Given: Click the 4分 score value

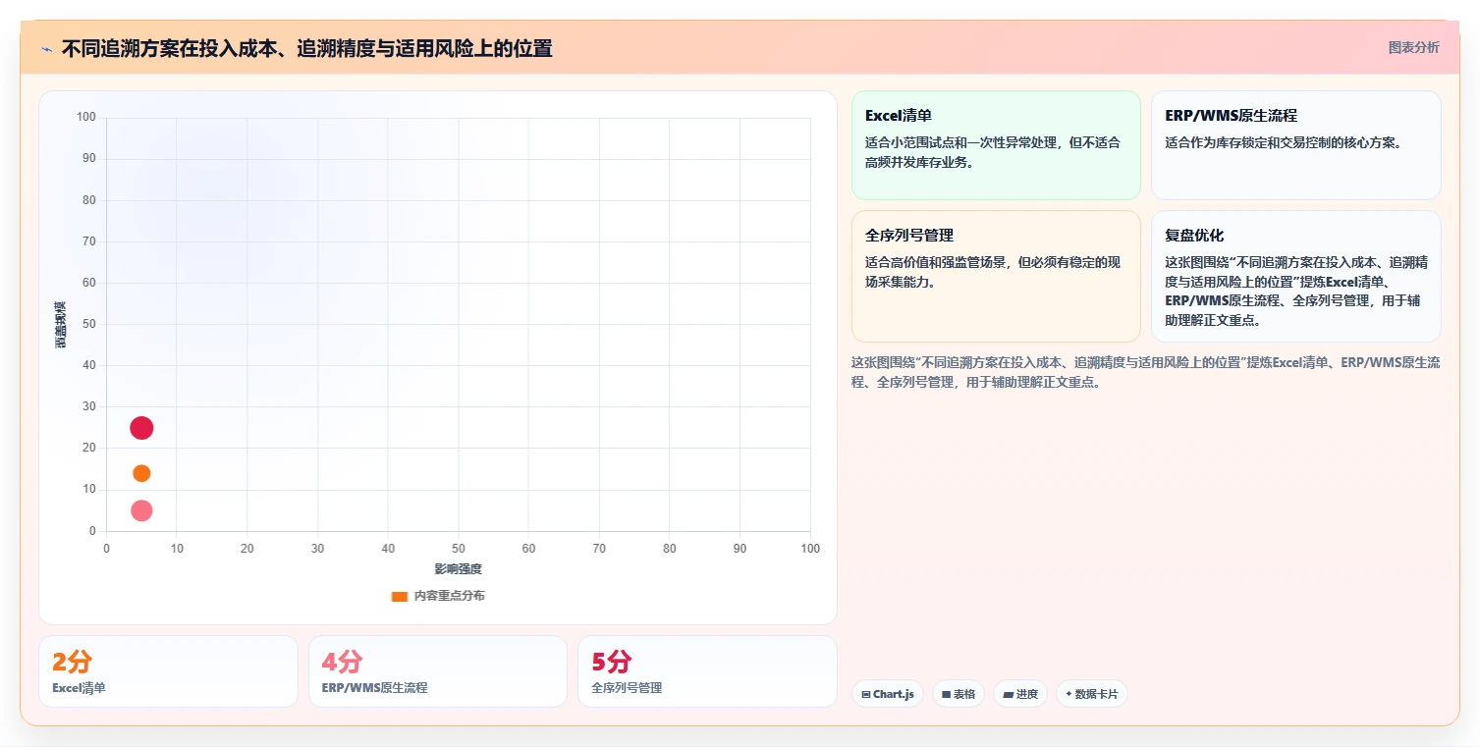Looking at the screenshot, I should point(342,662).
